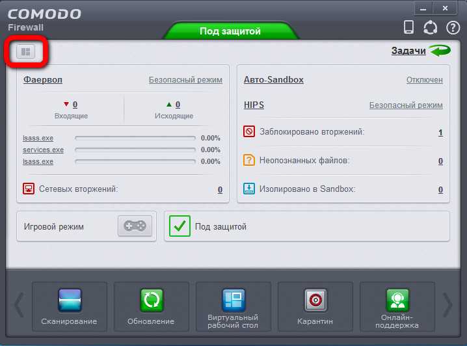
Task: Click the green outgoing arrow icon
Action: pyautogui.click(x=169, y=104)
